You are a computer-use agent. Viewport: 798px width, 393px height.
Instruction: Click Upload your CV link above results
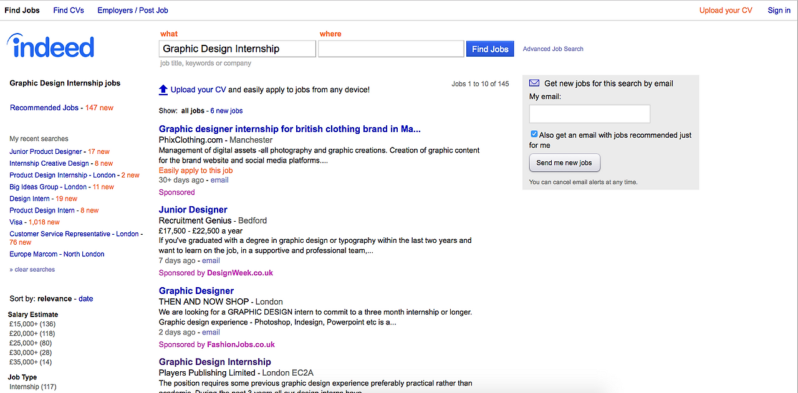pos(198,90)
